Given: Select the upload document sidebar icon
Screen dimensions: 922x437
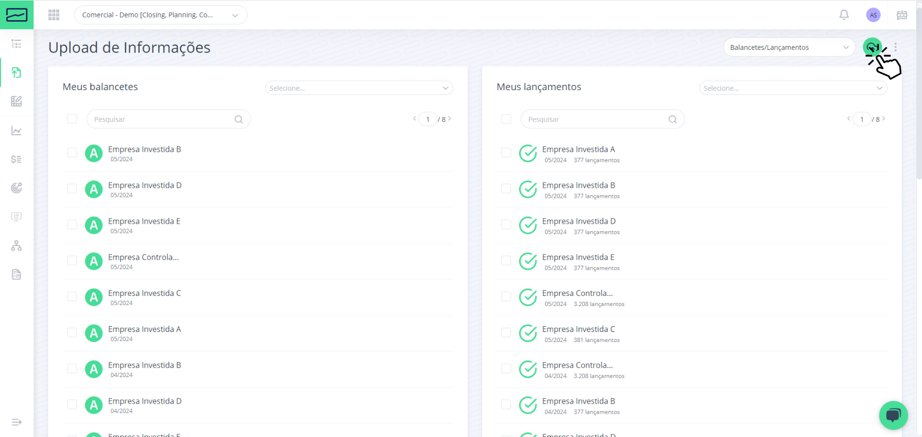Looking at the screenshot, I should click(x=16, y=72).
